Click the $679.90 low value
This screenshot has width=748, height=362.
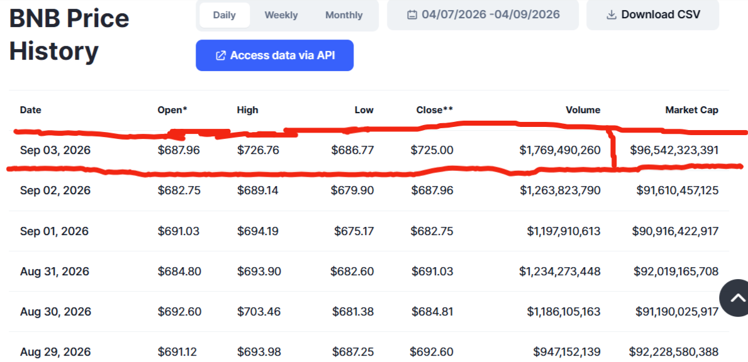click(352, 190)
